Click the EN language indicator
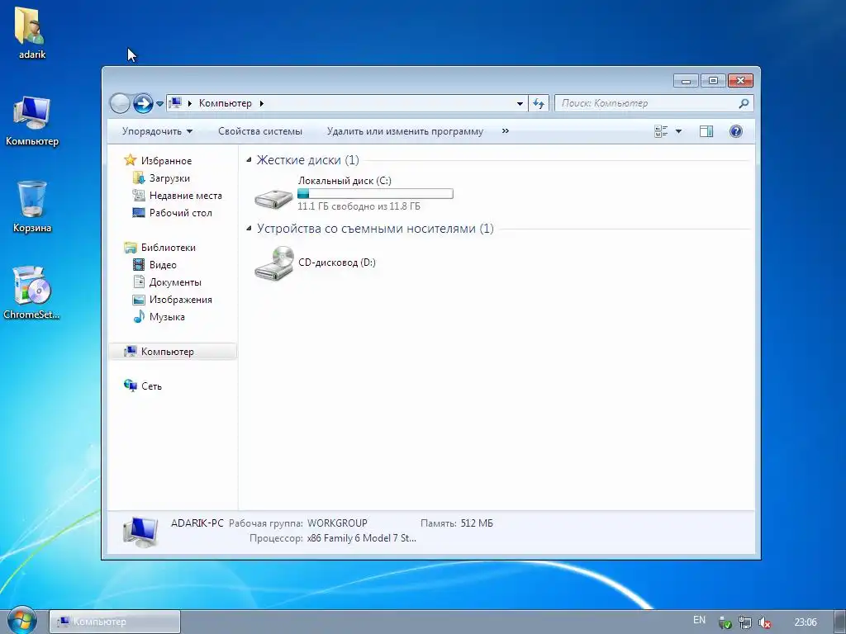Viewport: 846px width, 634px height. (x=699, y=620)
